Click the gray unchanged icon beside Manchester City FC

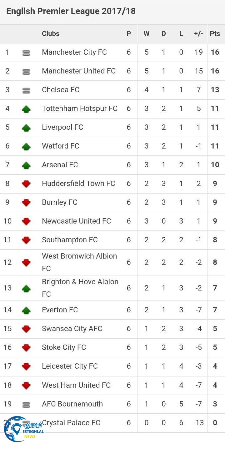tap(26, 53)
